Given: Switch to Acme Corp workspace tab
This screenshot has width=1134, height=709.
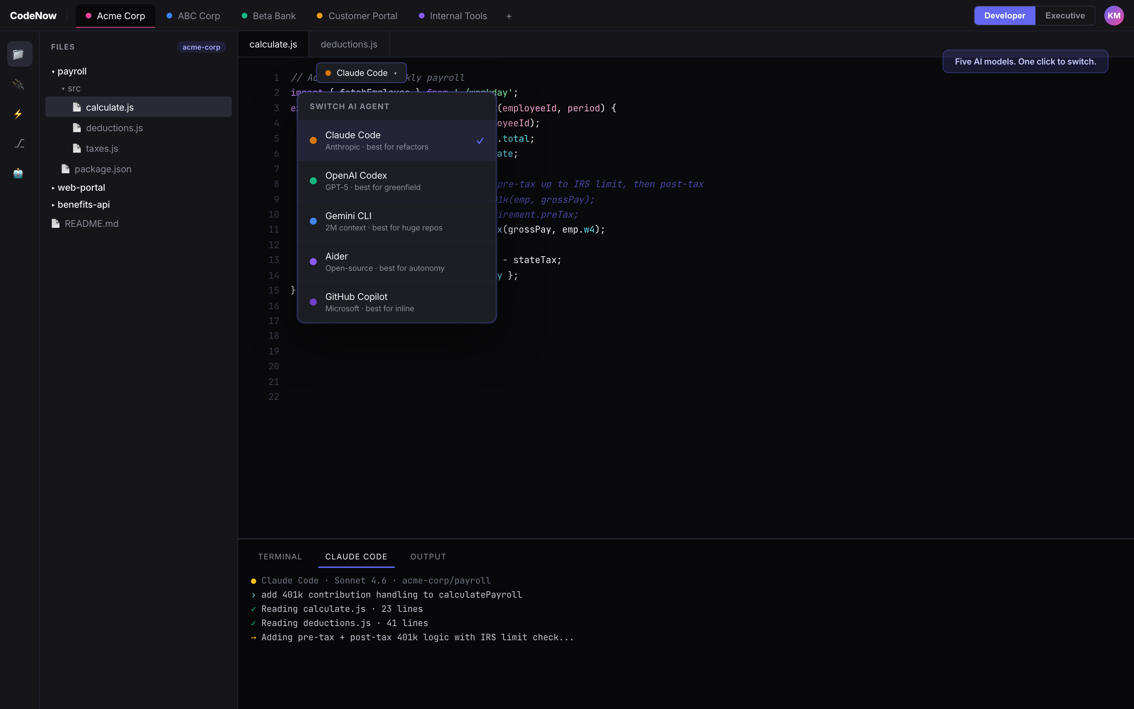Looking at the screenshot, I should 115,16.
